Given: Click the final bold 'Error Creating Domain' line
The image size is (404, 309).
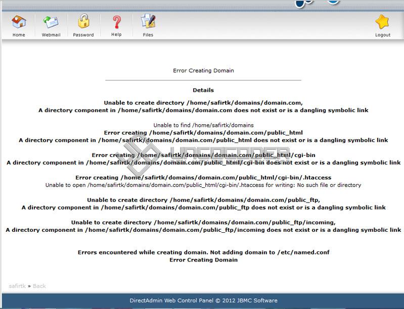Looking at the screenshot, I should point(203,260).
